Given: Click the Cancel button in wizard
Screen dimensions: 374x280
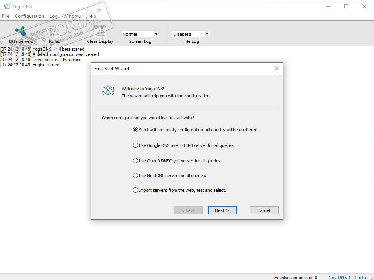Looking at the screenshot, I should (x=264, y=210).
